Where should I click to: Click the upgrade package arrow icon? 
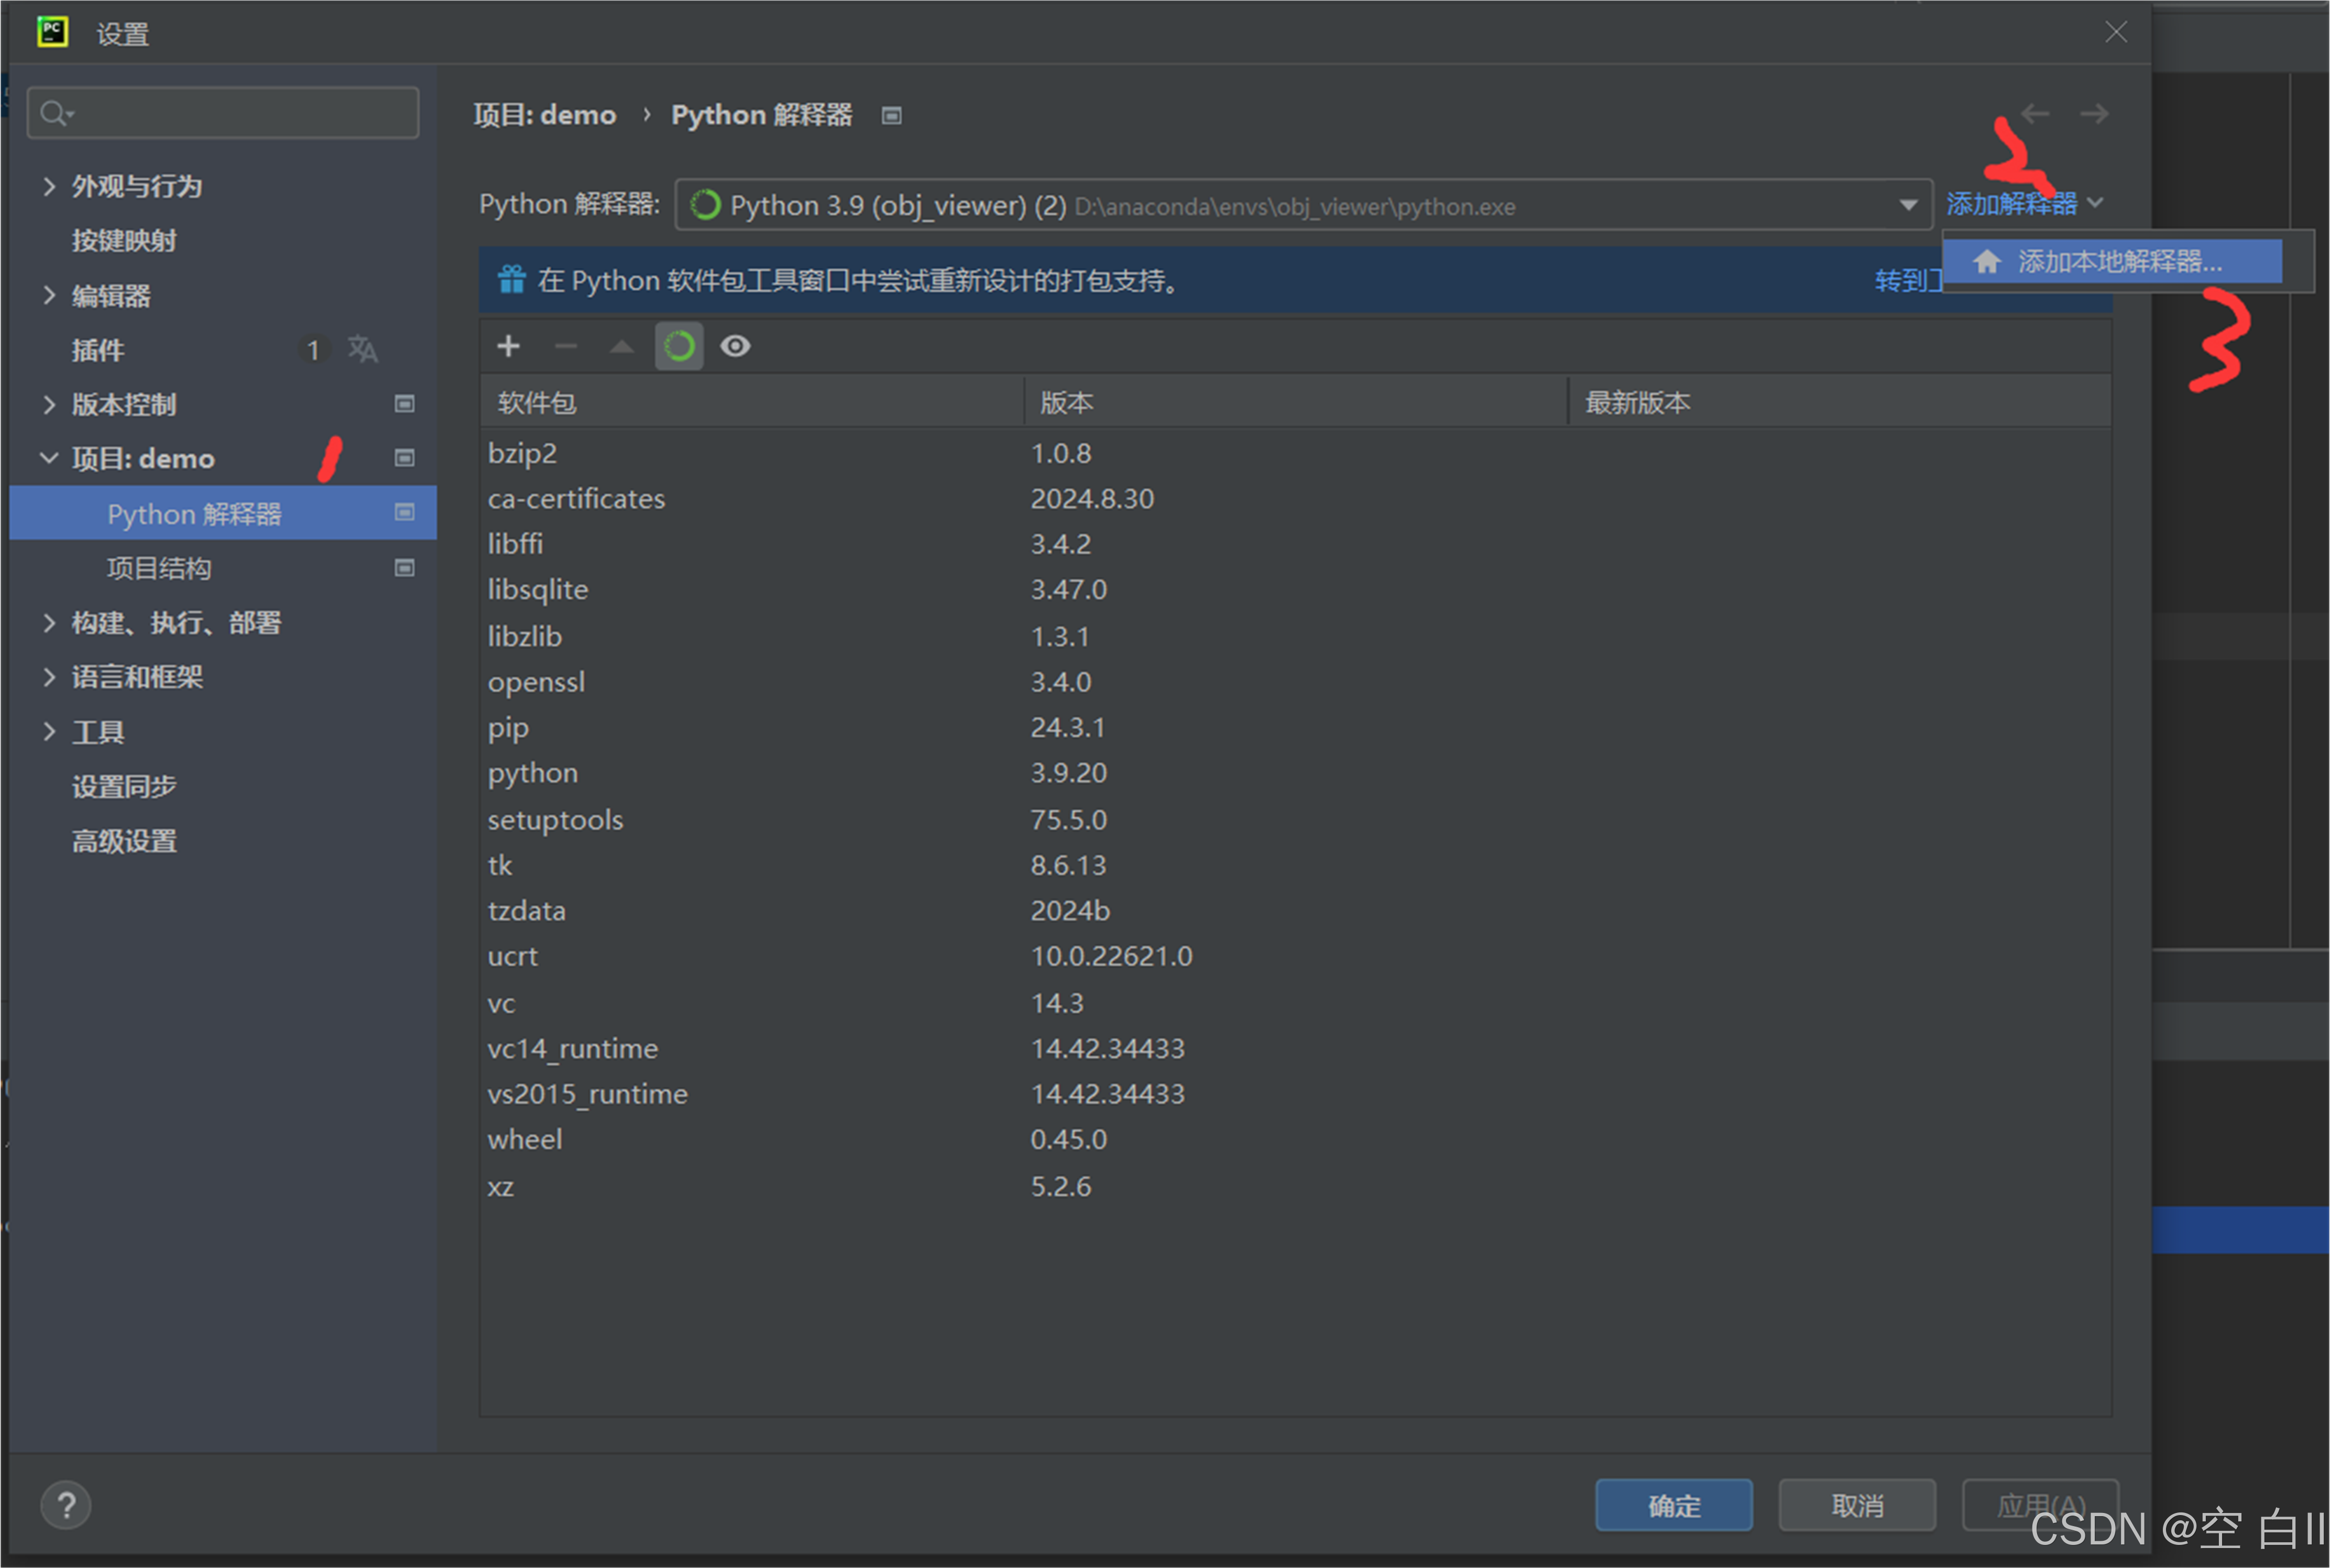tap(622, 346)
